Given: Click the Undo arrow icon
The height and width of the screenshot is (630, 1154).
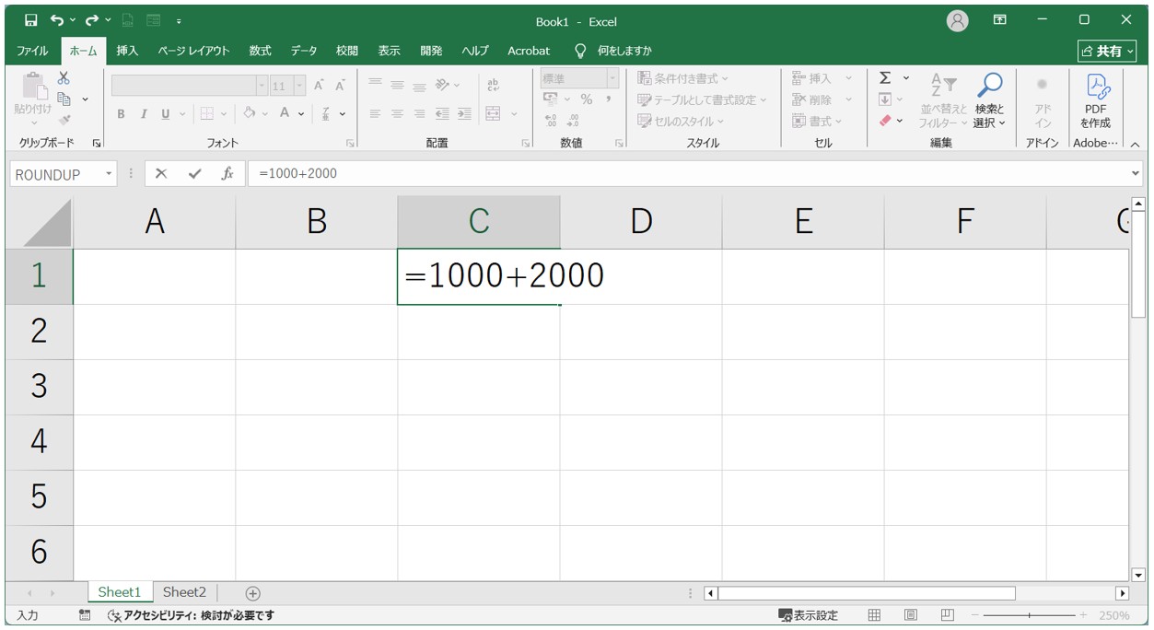Looking at the screenshot, I should pyautogui.click(x=58, y=20).
